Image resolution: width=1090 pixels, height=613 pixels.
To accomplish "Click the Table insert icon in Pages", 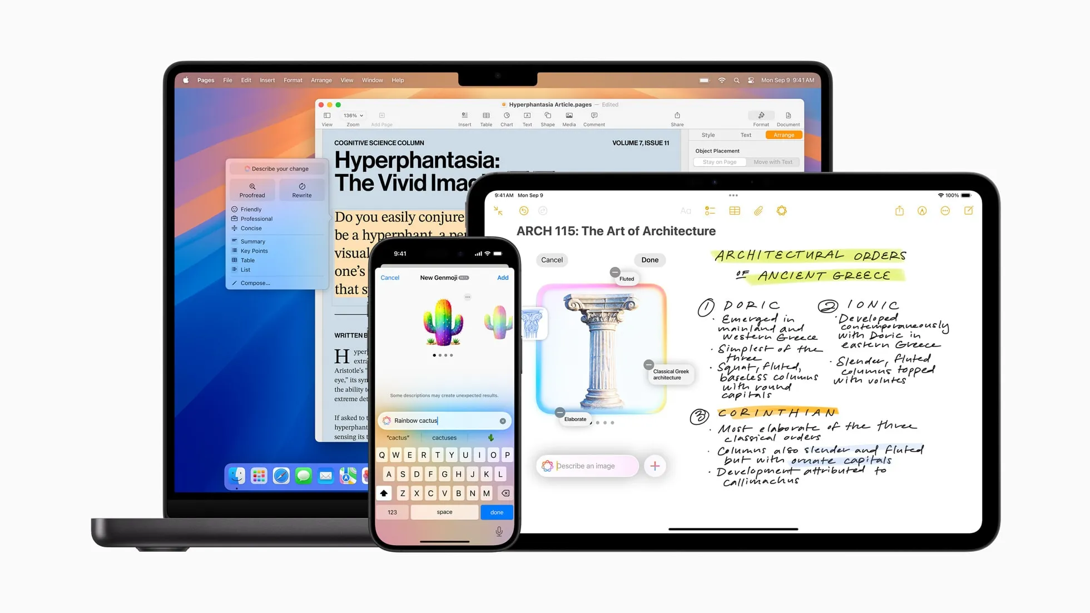I will coord(486,118).
